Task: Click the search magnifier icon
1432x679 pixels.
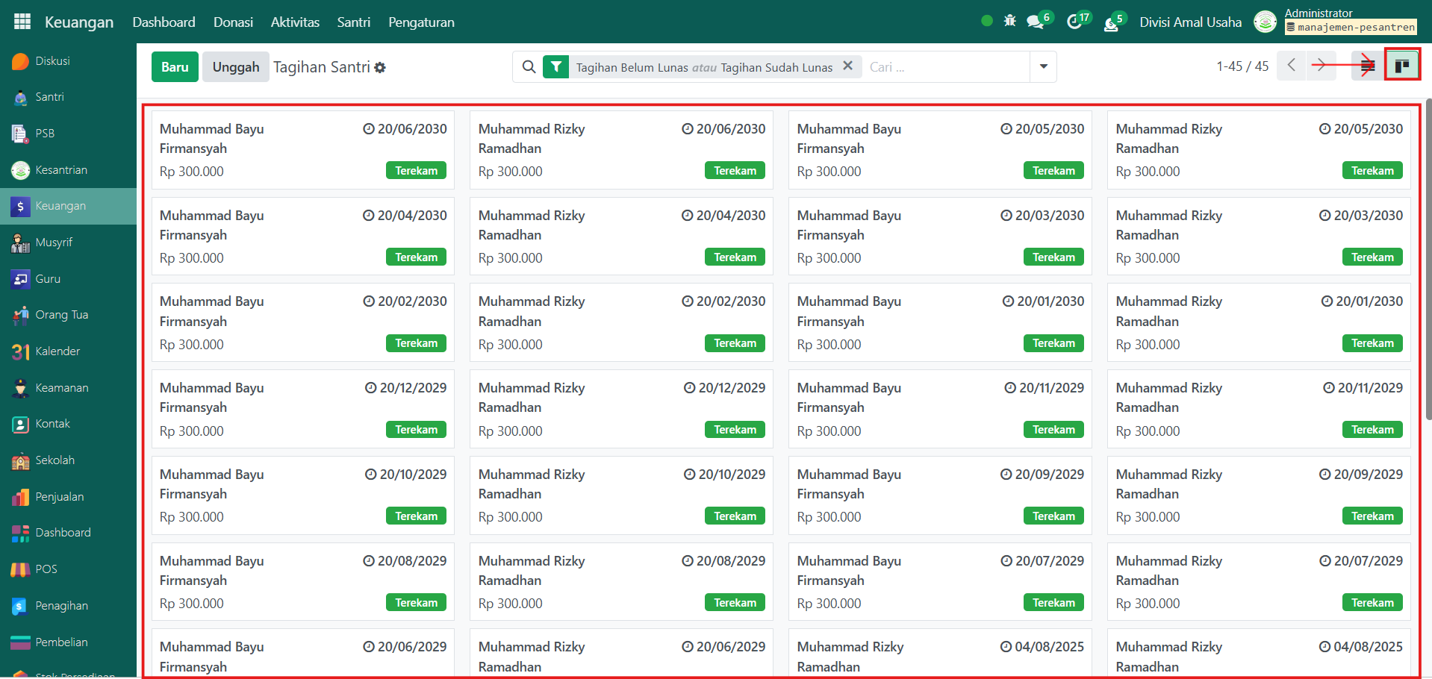Action: coord(529,67)
